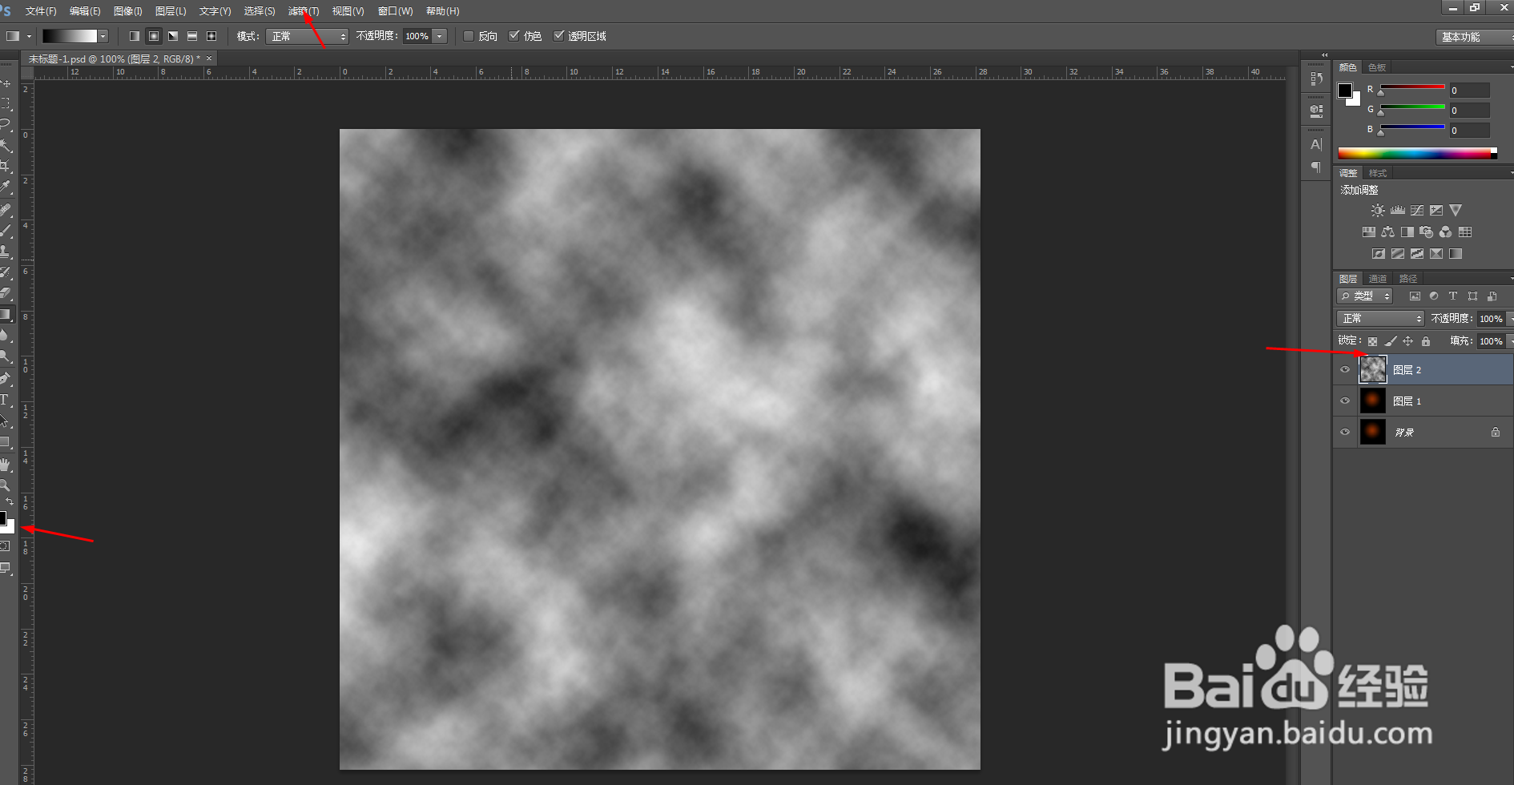The width and height of the screenshot is (1514, 785).
Task: Choose reflected gradient style
Action: click(x=192, y=36)
